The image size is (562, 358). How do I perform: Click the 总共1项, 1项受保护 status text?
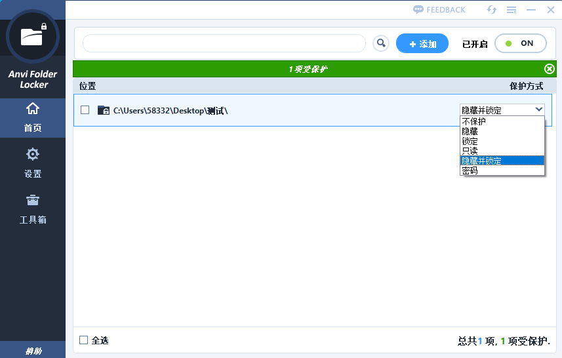pyautogui.click(x=504, y=341)
